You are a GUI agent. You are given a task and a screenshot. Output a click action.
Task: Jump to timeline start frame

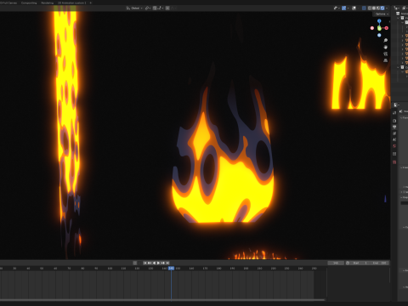click(x=144, y=263)
